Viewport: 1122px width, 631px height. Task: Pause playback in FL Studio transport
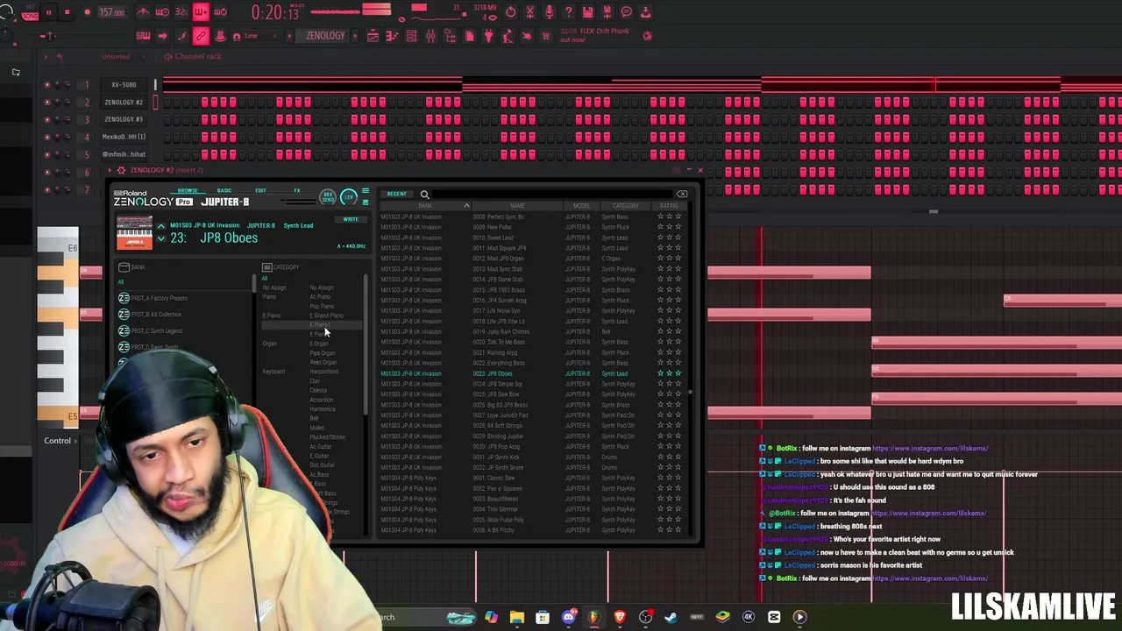(48, 12)
